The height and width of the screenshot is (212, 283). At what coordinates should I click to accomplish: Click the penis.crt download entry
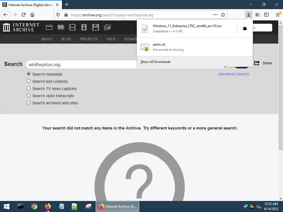(x=195, y=47)
